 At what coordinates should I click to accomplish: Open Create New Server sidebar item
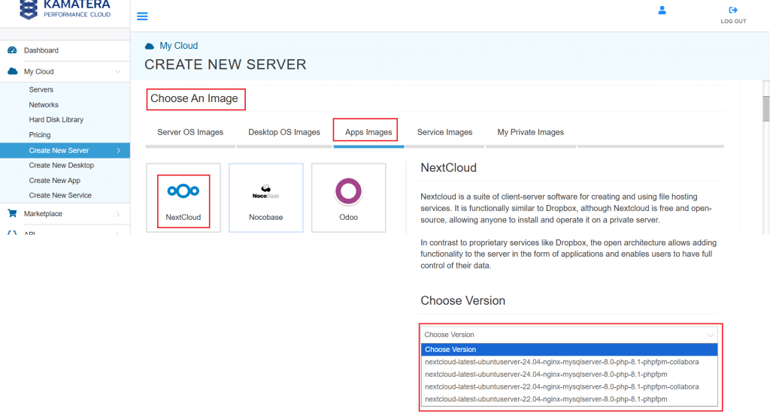click(65, 150)
